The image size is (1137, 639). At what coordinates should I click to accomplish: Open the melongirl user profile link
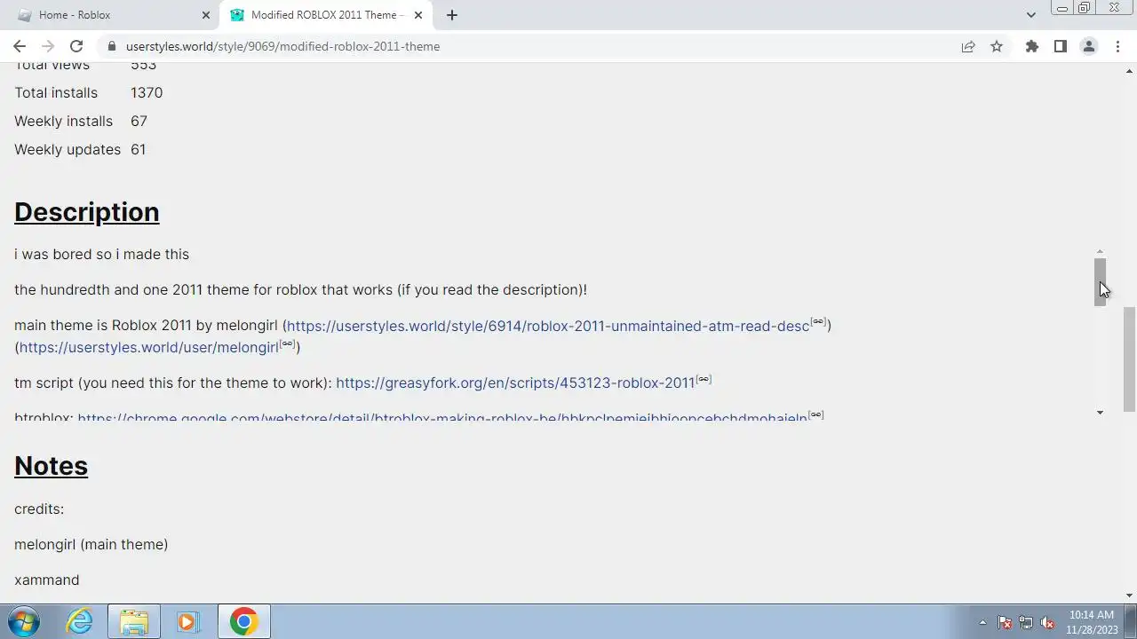point(149,347)
